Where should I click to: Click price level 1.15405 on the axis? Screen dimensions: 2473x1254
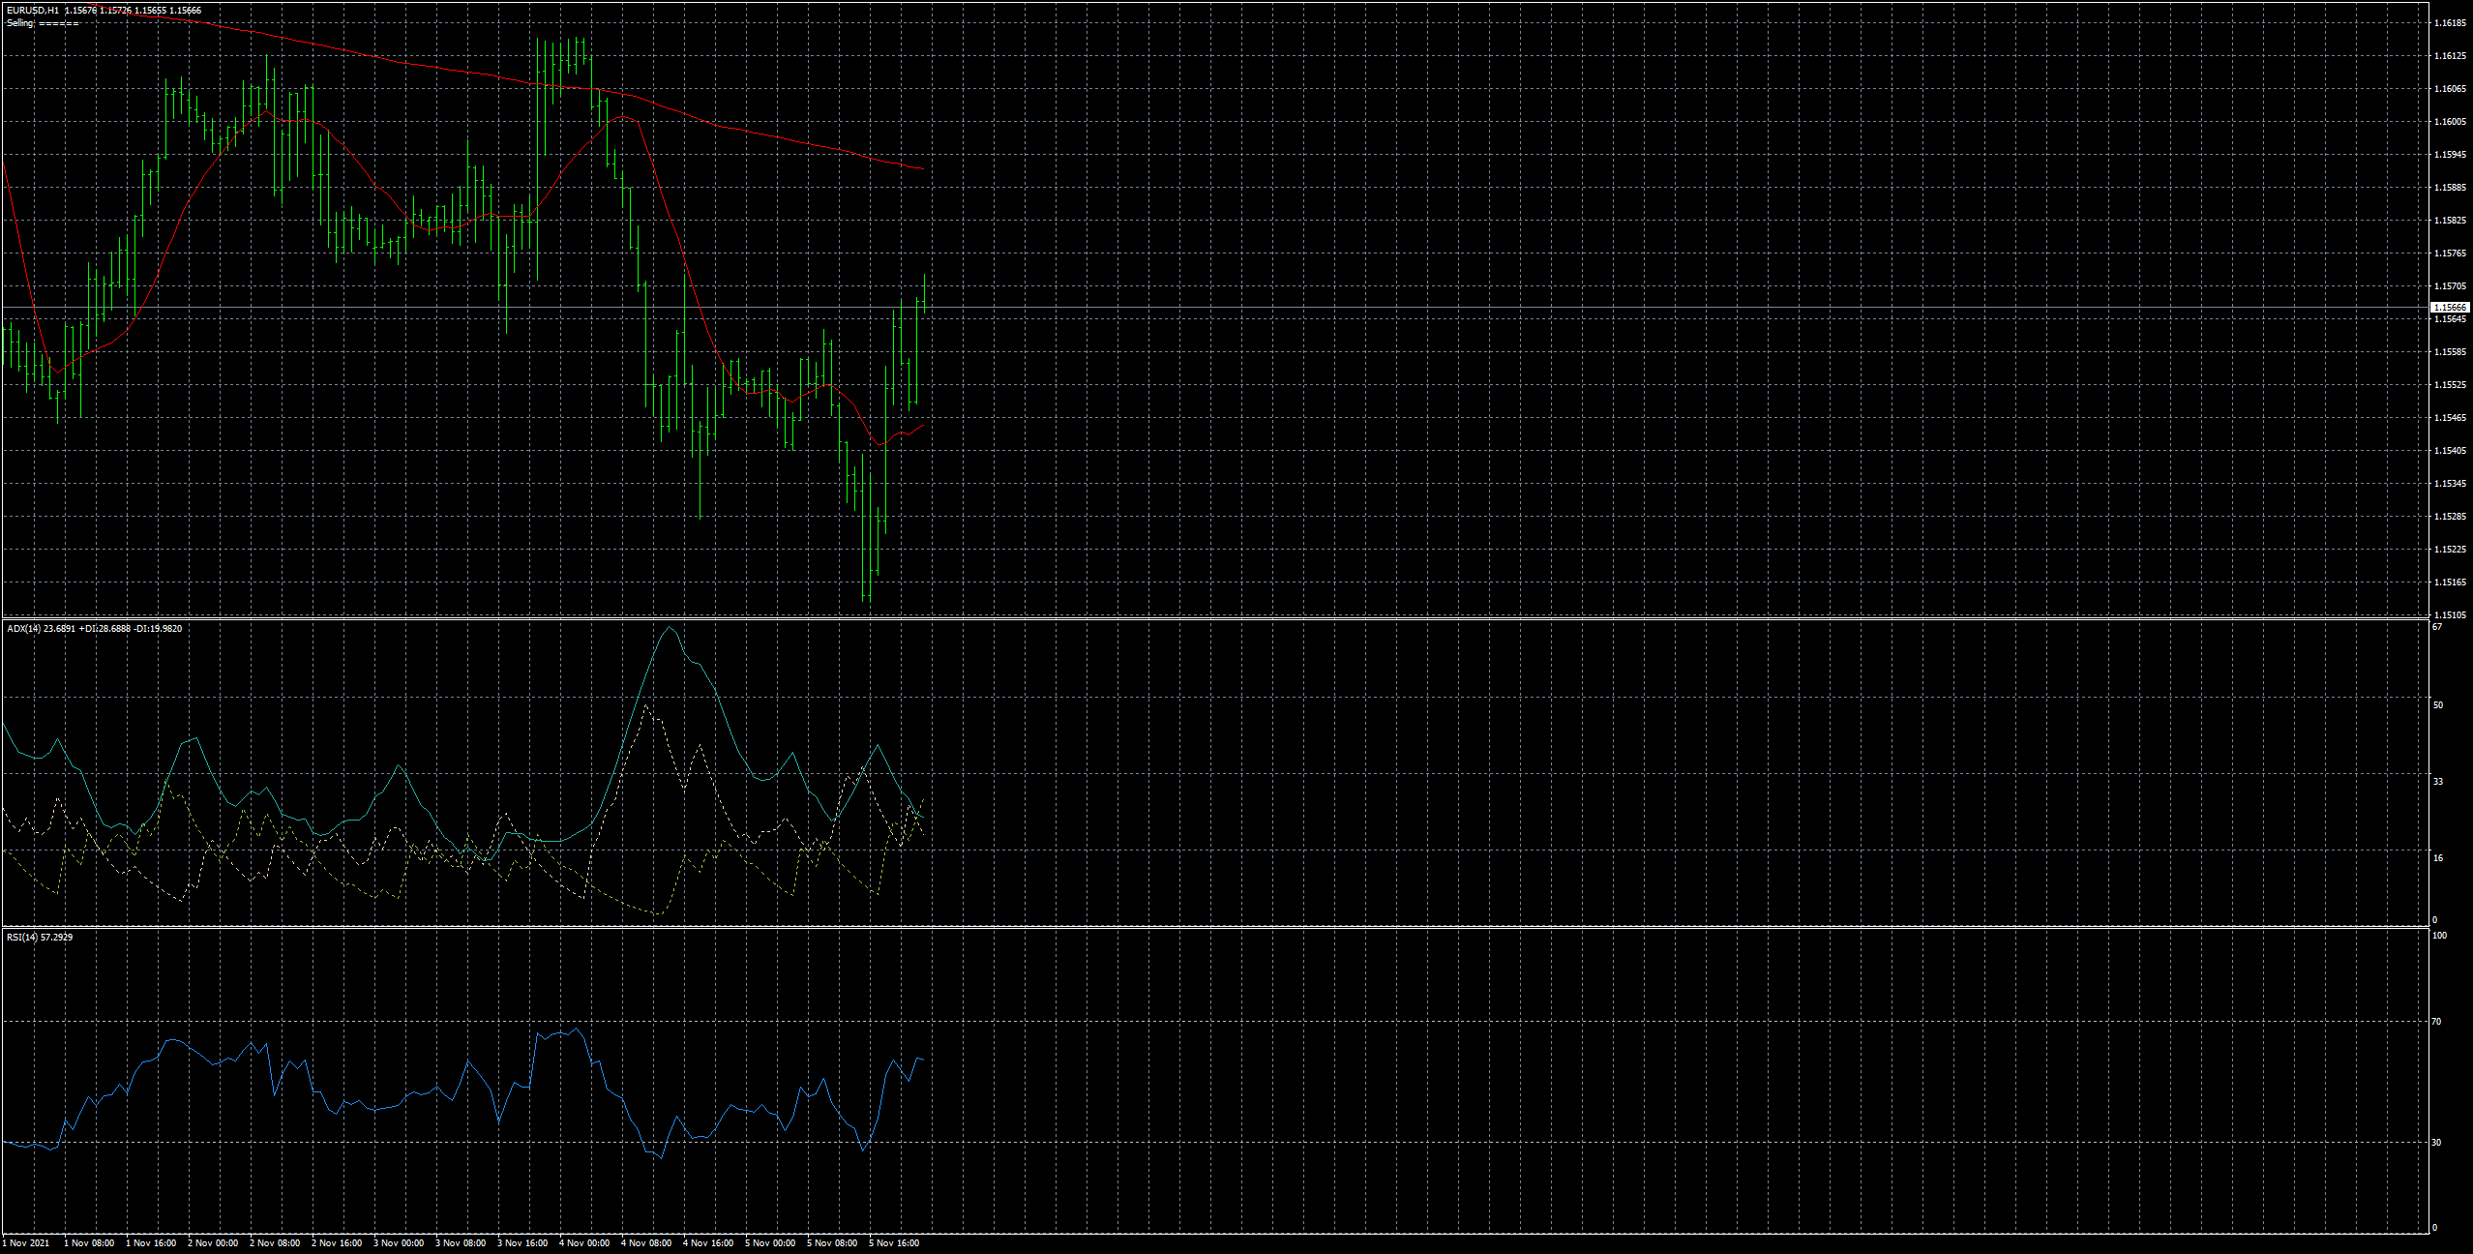click(2450, 451)
